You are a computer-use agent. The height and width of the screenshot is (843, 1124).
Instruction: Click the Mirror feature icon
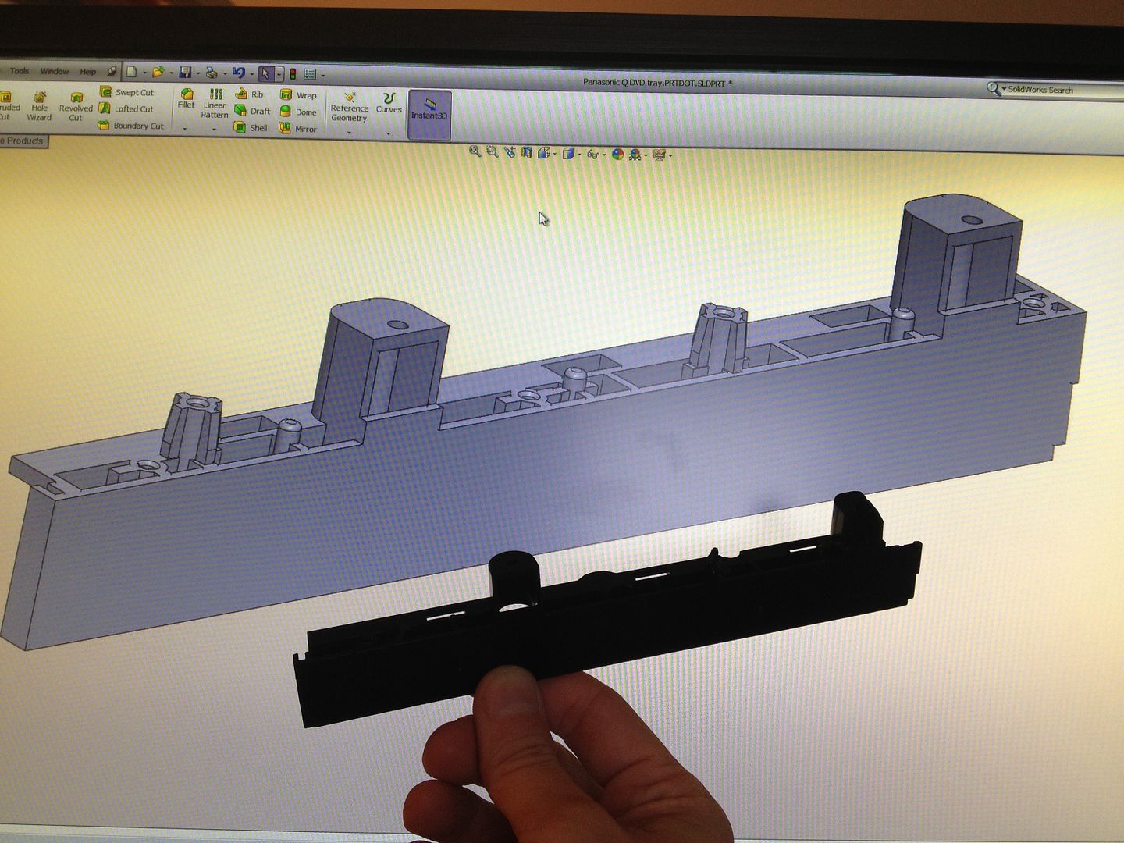(x=297, y=129)
